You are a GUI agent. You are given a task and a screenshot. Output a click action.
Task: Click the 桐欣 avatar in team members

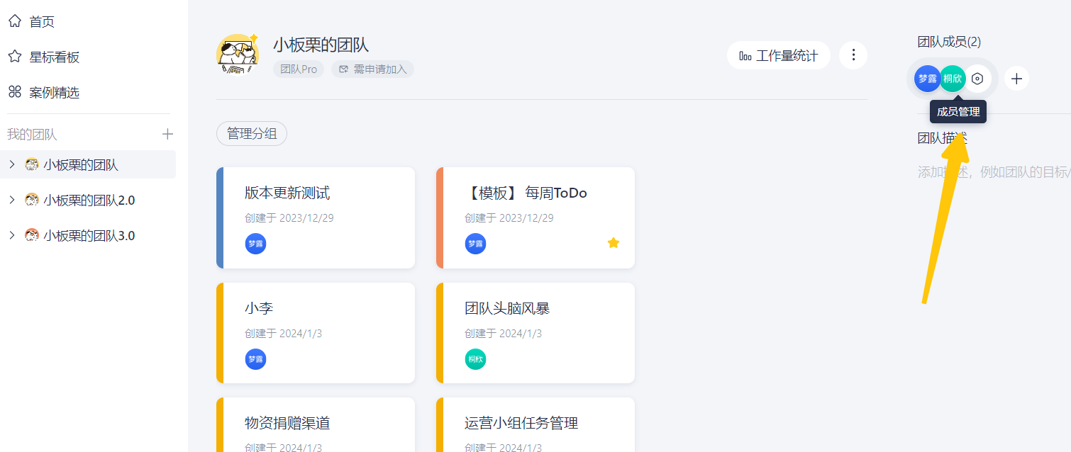click(953, 79)
